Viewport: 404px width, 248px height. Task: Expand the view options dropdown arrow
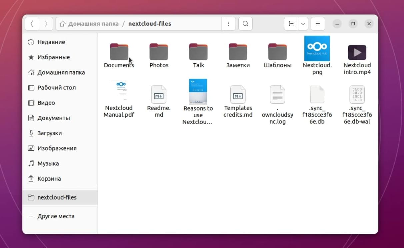[303, 24]
